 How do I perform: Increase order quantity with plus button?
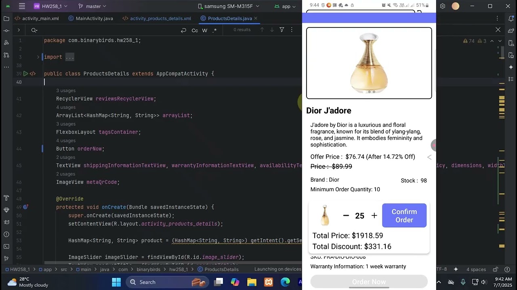pyautogui.click(x=374, y=215)
